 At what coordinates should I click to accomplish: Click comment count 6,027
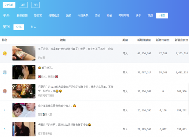coord(163,129)
